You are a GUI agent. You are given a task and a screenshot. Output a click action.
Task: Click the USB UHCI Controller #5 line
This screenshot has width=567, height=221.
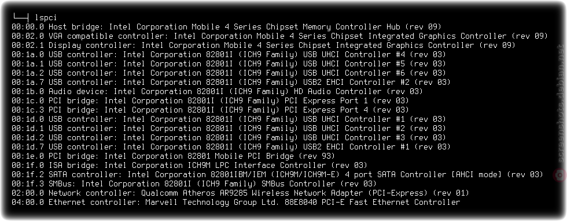point(229,64)
